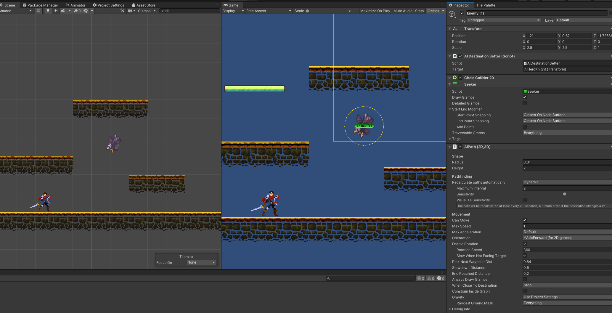The width and height of the screenshot is (612, 313).
Task: Click the GameObject cube icon in Inspector
Action: coord(452,14)
